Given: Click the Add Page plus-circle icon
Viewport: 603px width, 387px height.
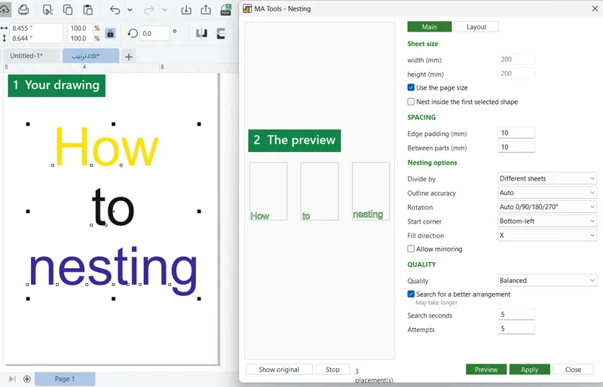Looking at the screenshot, I should tap(27, 379).
